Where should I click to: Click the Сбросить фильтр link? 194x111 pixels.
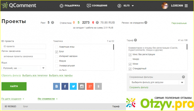11,75
